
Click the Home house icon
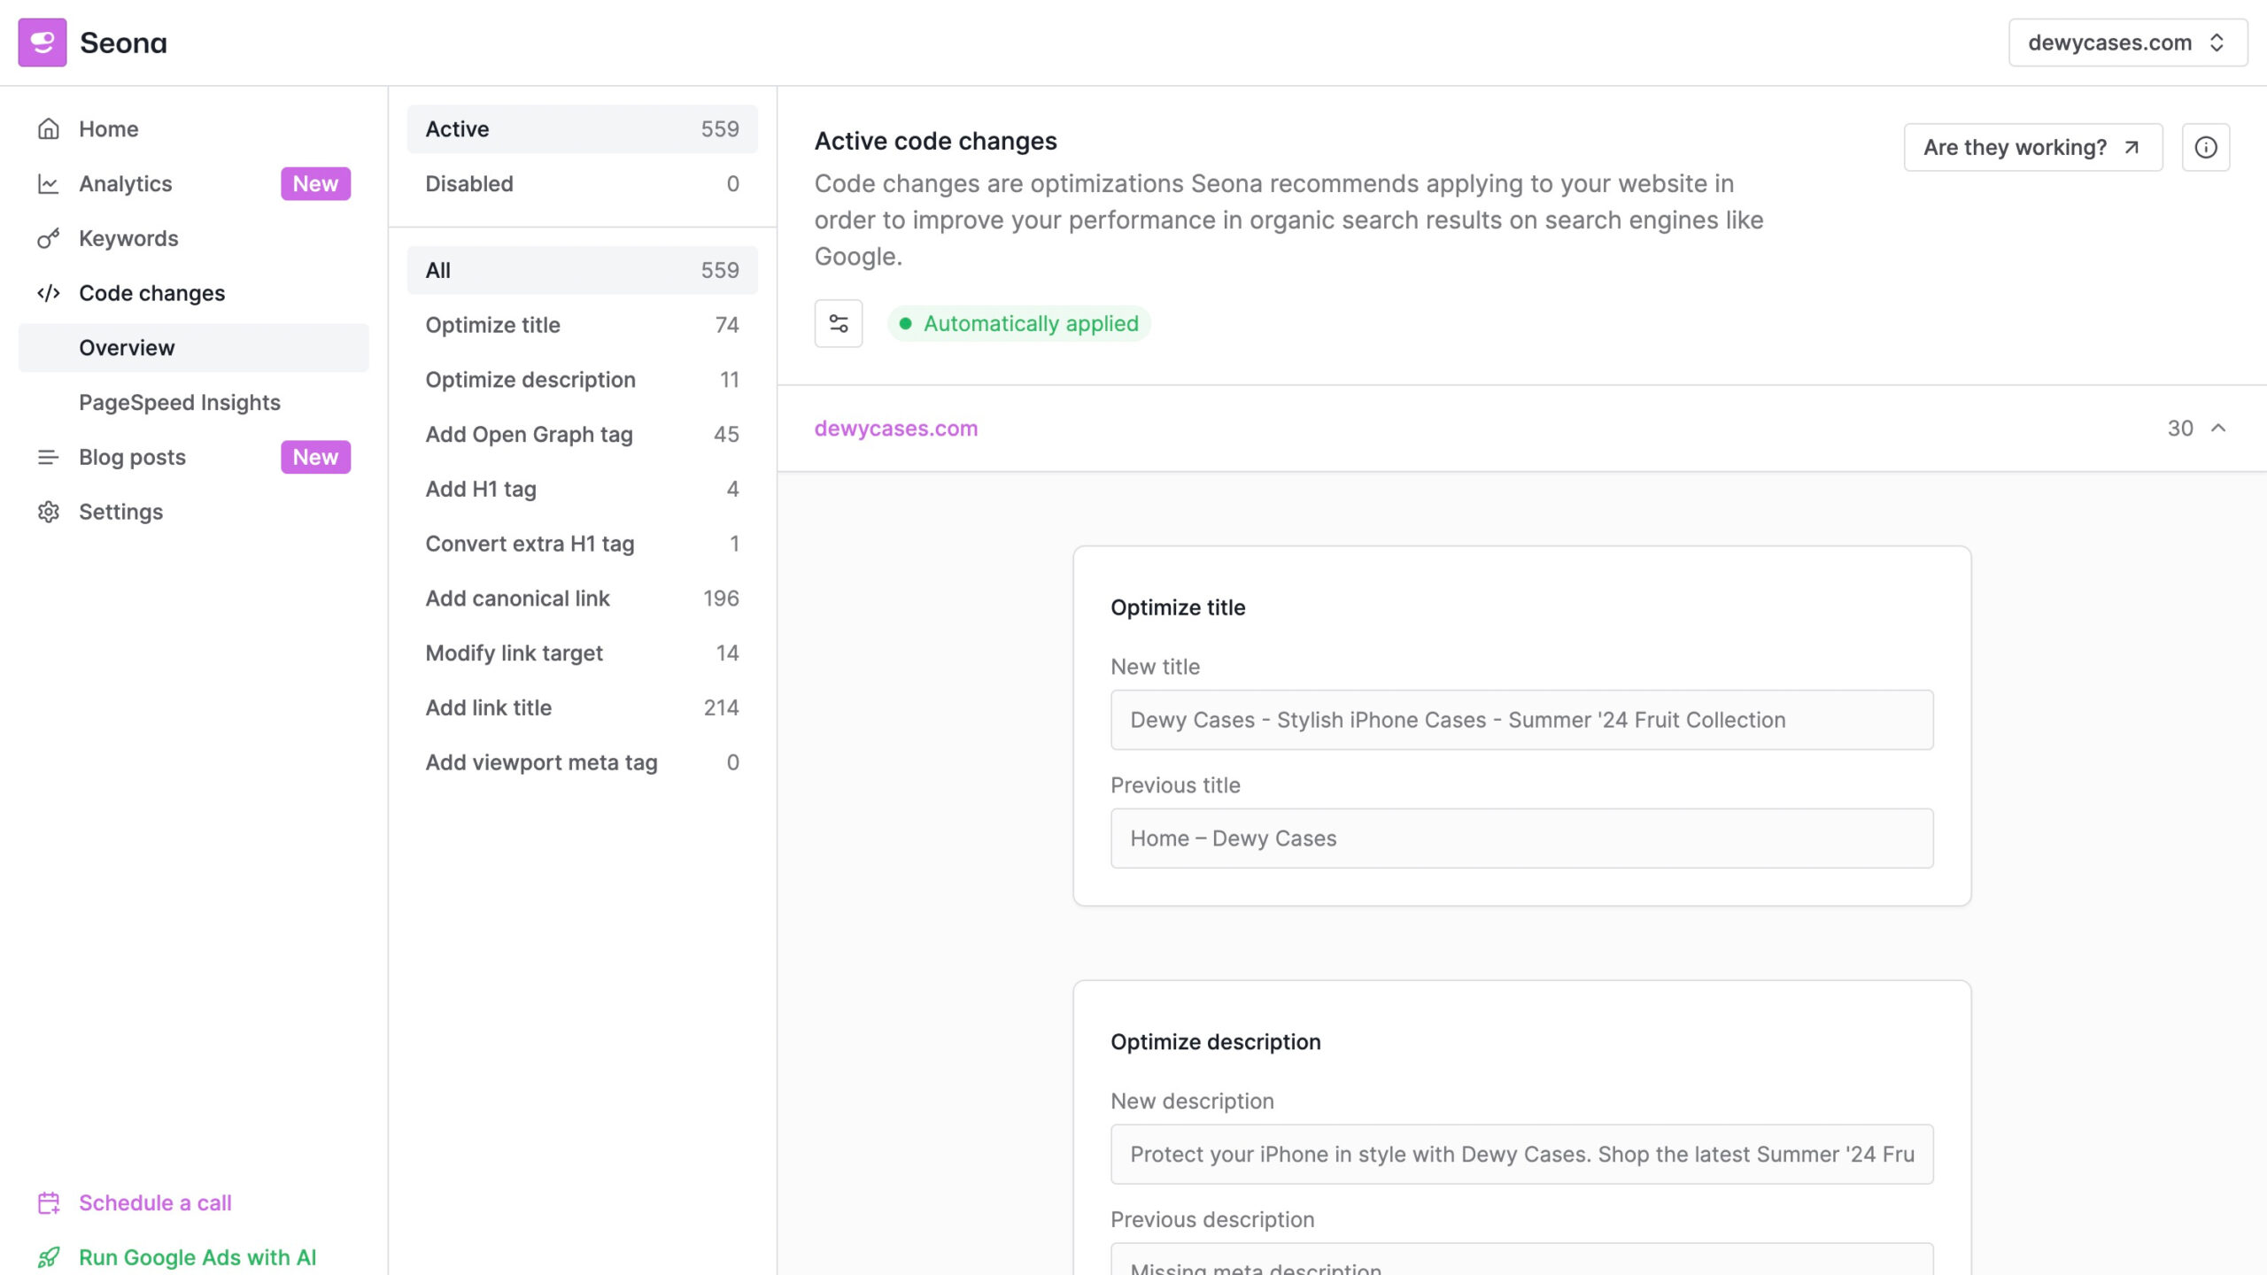(x=49, y=129)
